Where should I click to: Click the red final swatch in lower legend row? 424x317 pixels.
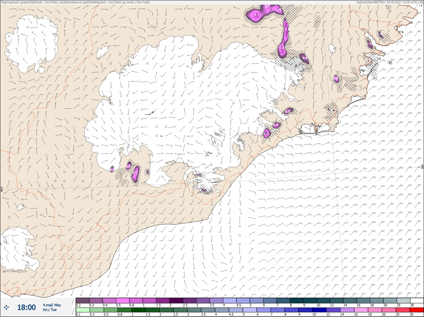point(417,310)
